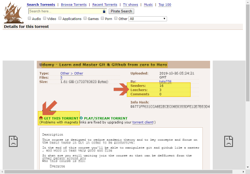
Task: Click the Info Hash label
Action: pos(140,102)
